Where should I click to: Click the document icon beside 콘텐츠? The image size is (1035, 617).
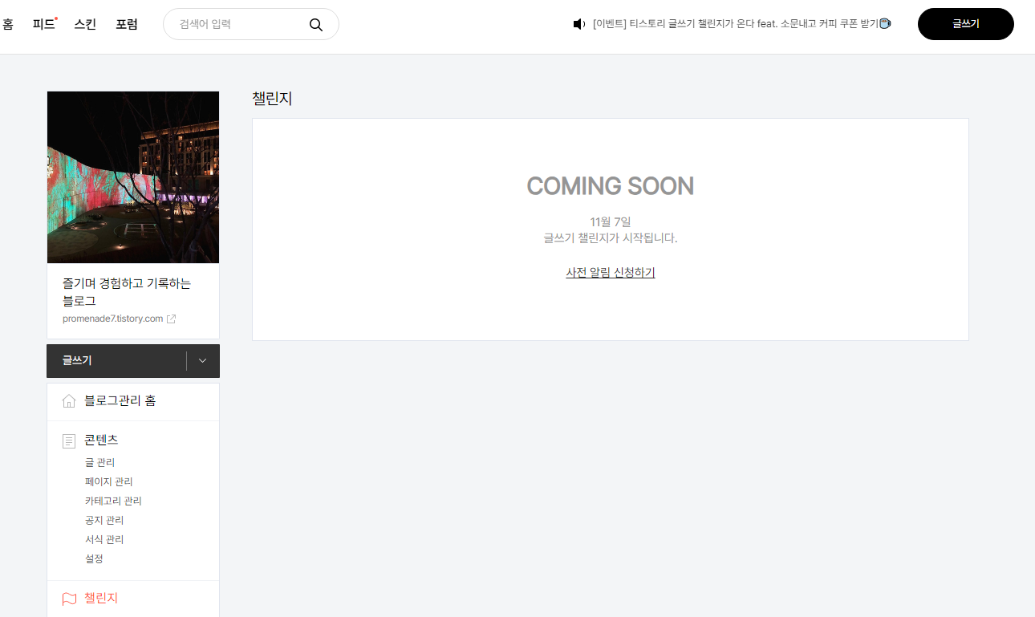tap(69, 440)
